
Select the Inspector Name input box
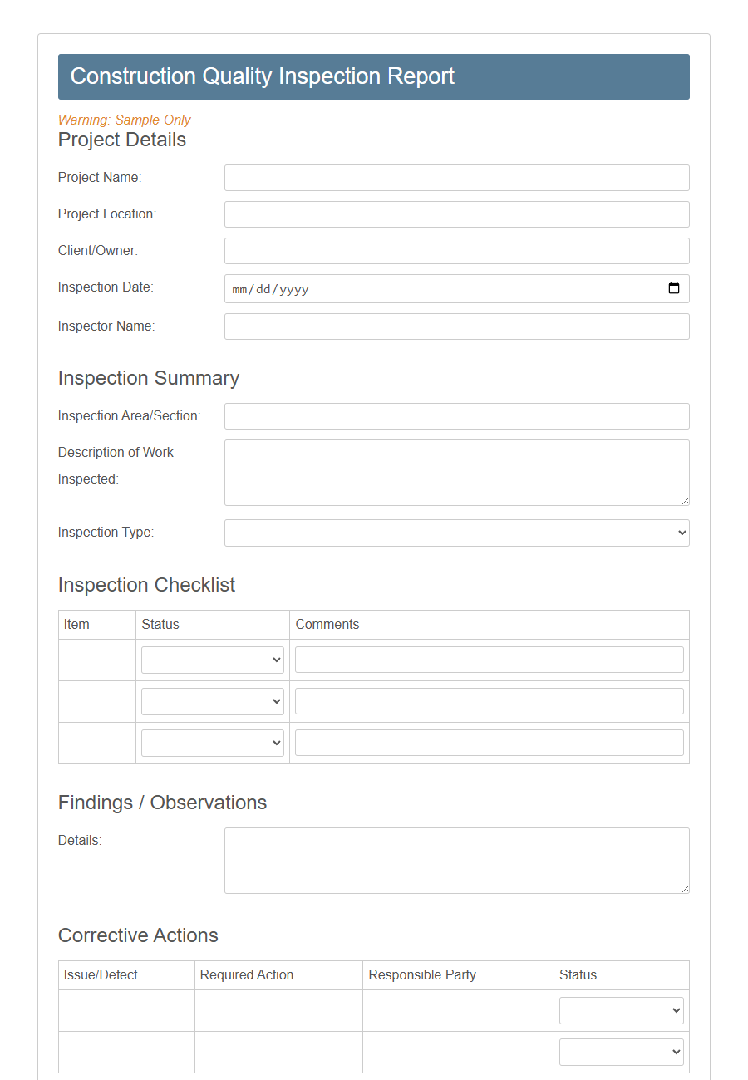pos(456,326)
